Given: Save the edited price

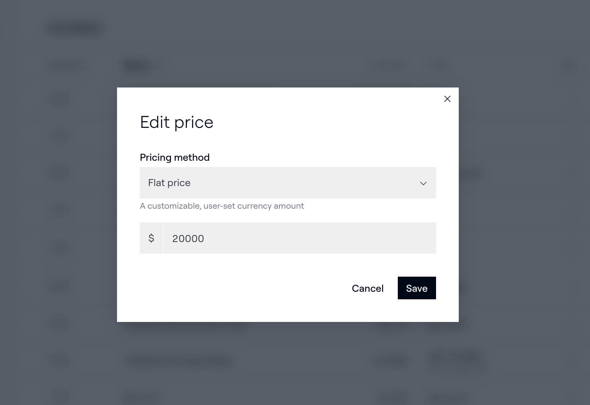Looking at the screenshot, I should pyautogui.click(x=416, y=288).
